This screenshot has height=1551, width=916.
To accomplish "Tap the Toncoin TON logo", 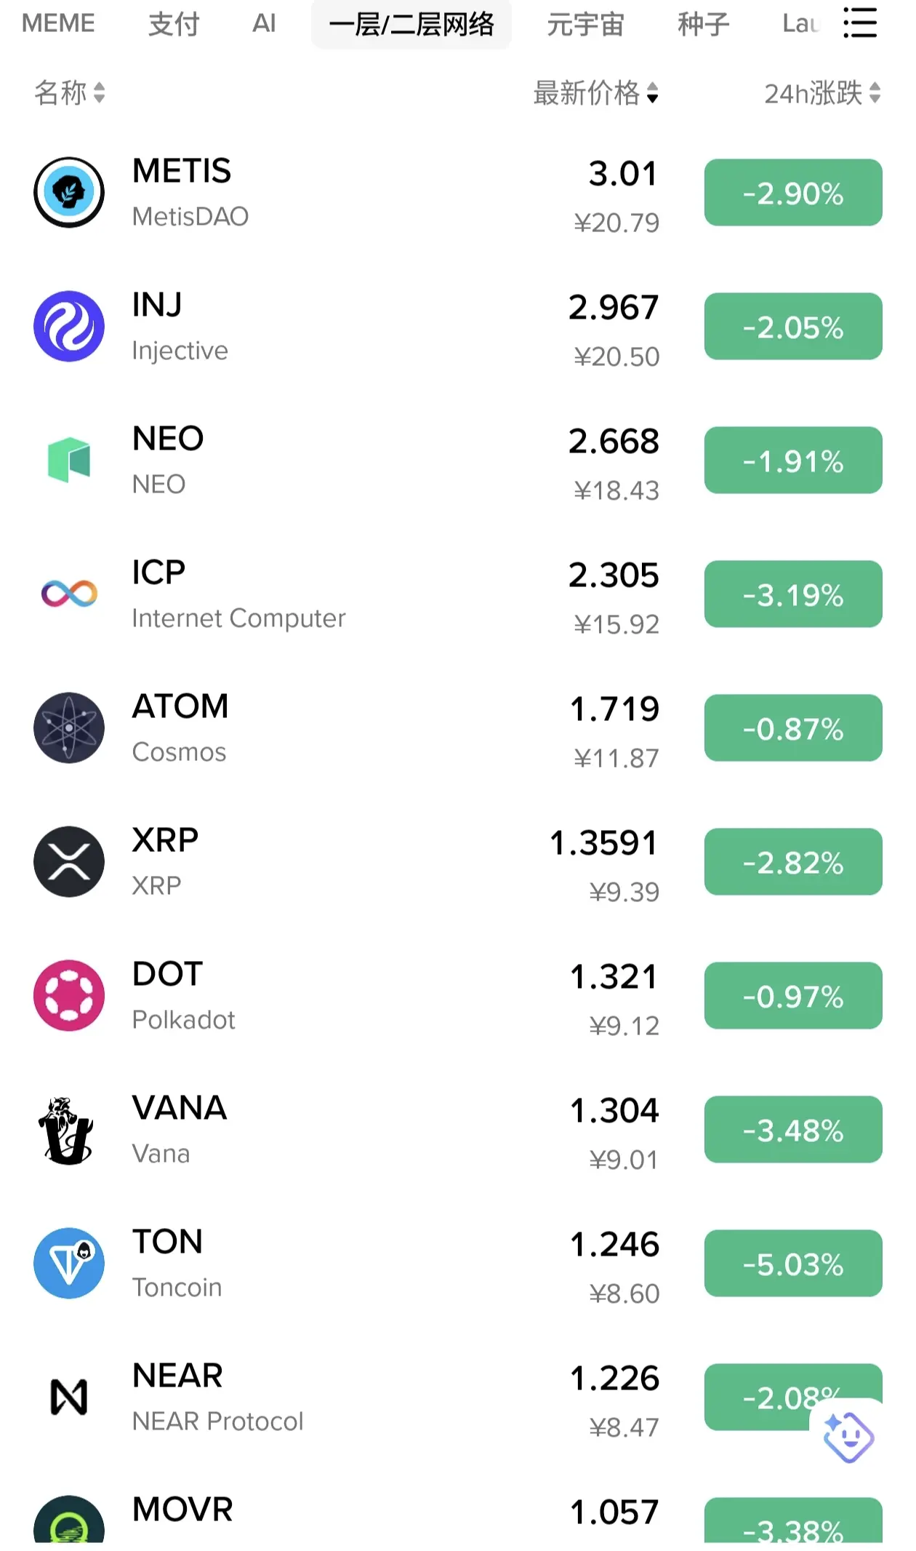I will click(69, 1263).
